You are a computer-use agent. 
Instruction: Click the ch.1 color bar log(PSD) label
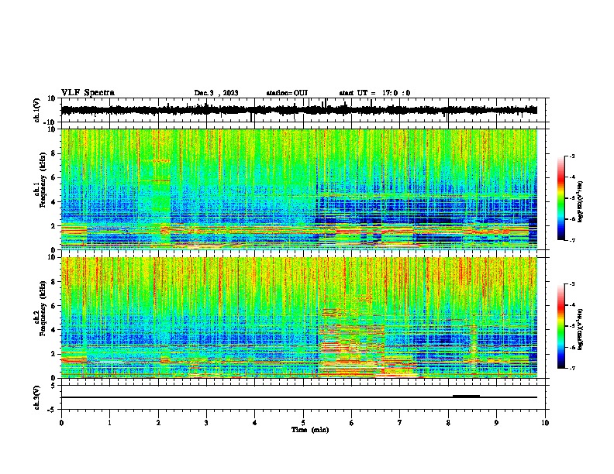pyautogui.click(x=581, y=202)
